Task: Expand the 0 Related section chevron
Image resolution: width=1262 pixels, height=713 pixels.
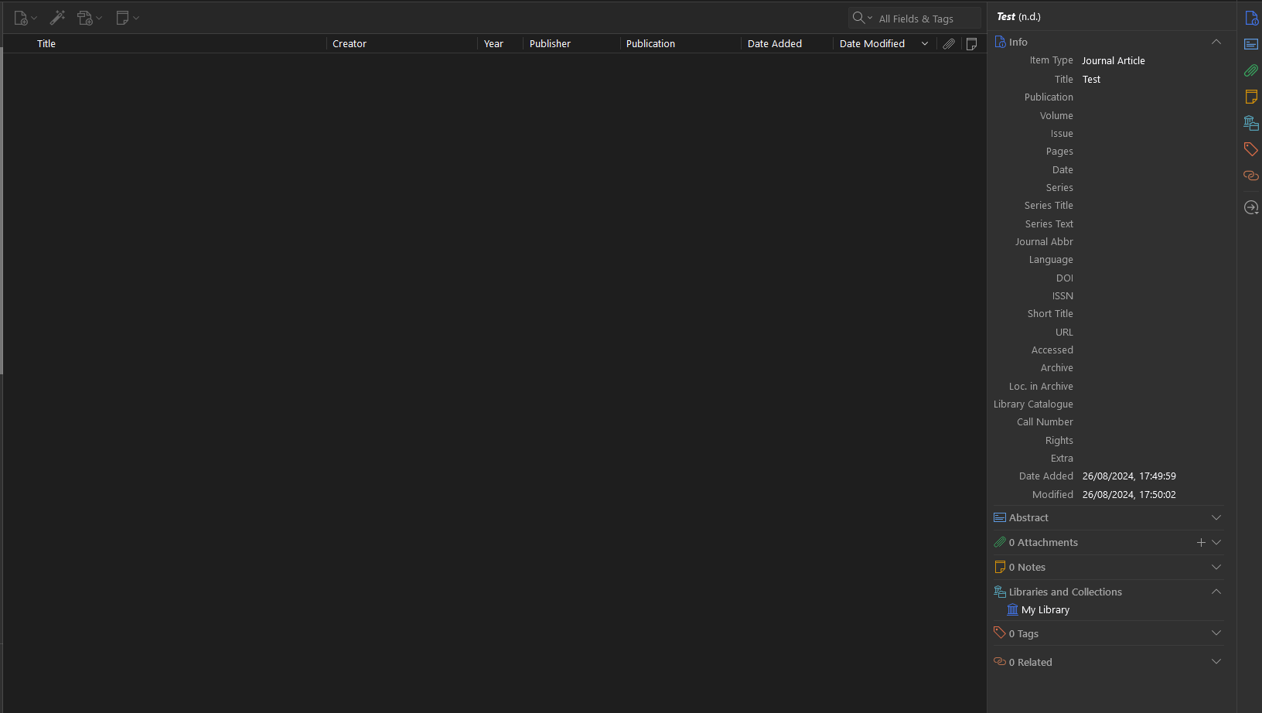Action: pos(1216,662)
